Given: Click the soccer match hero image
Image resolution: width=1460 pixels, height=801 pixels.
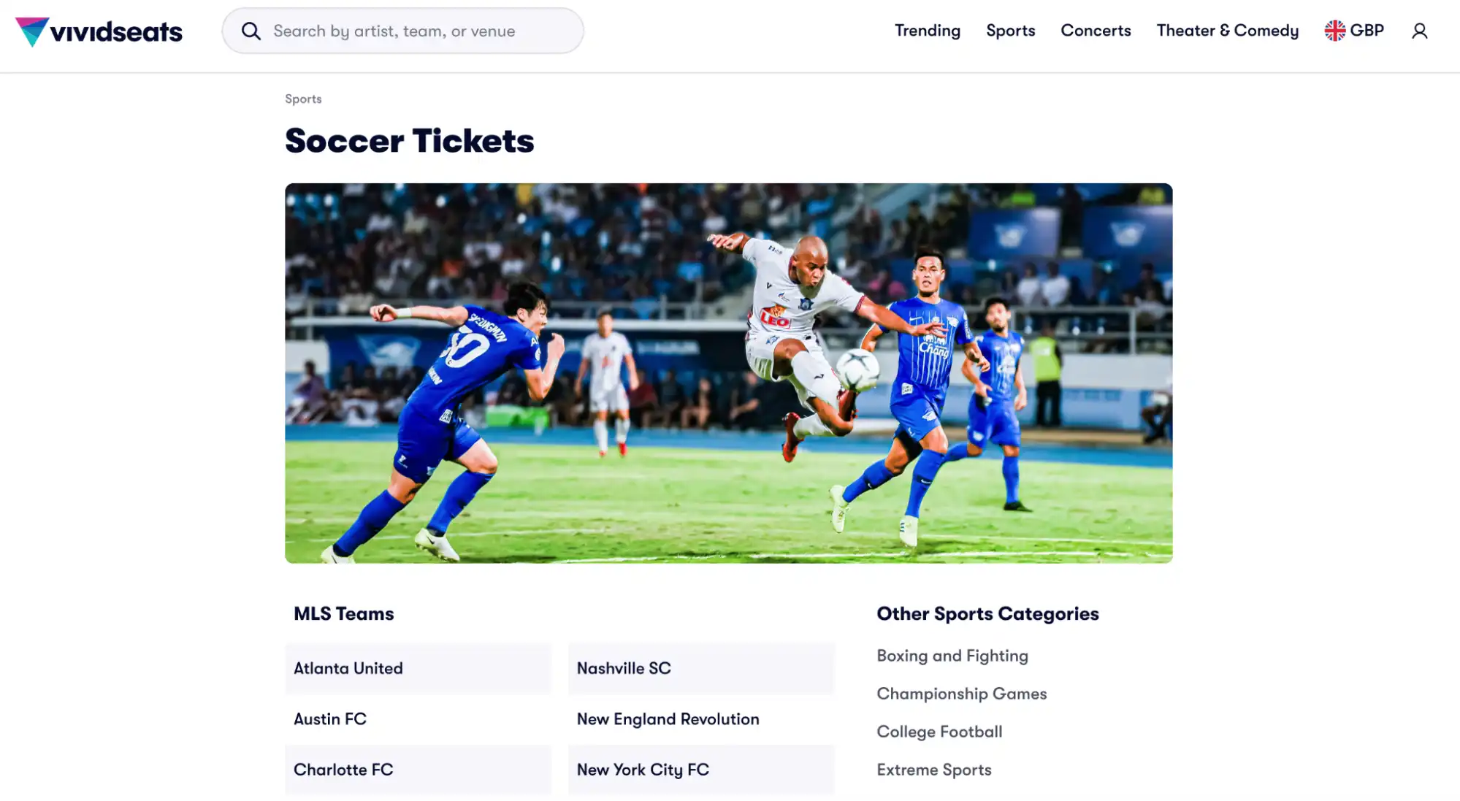Looking at the screenshot, I should click(730, 375).
